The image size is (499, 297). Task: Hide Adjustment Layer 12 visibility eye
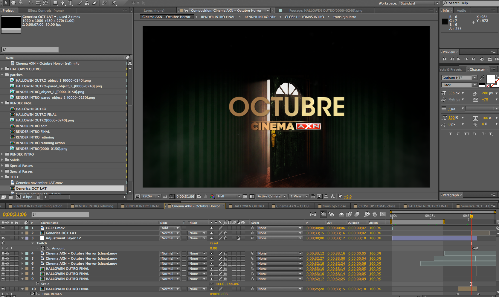(x=3, y=238)
